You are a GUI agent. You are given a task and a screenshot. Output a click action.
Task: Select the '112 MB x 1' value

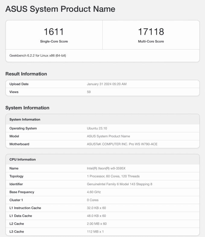point(95,232)
